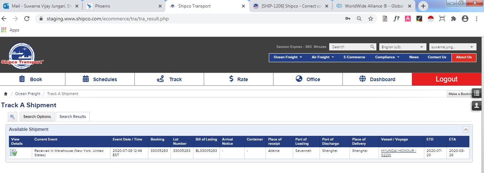Viewport: 484px width, 173px height.
Task: Open the Dashboard navigation item
Action: 377,79
